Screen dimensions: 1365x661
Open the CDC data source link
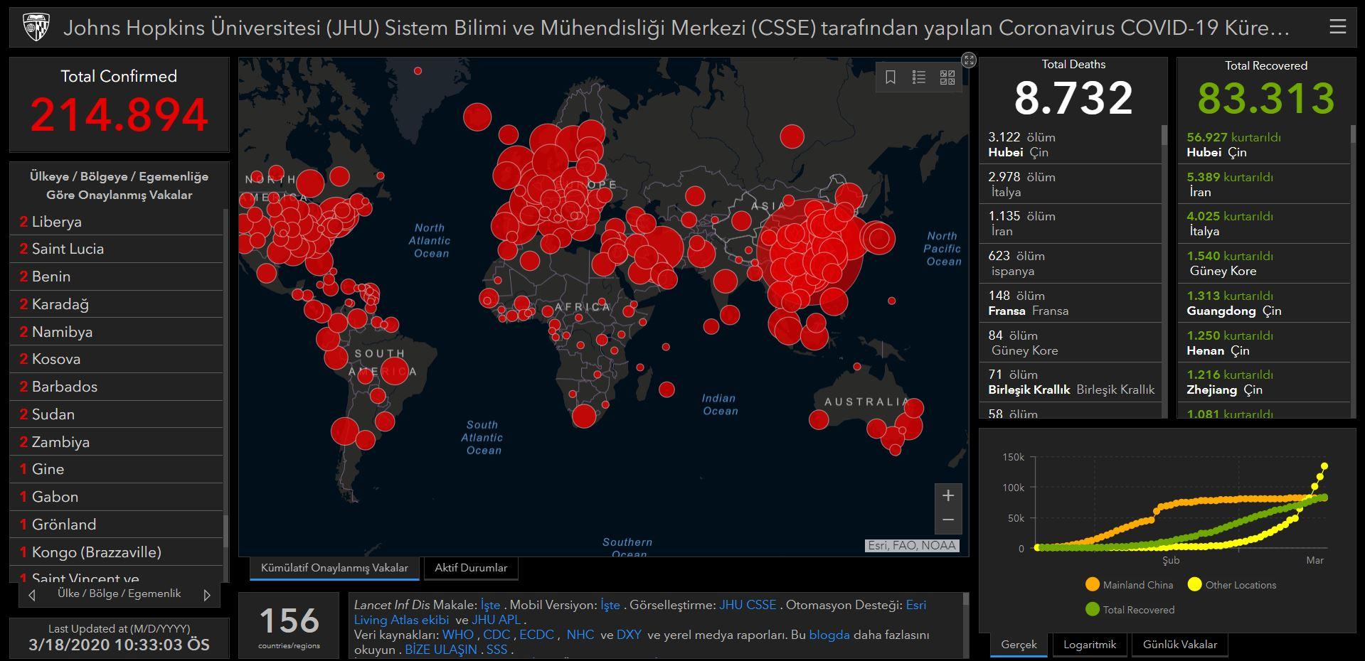[x=496, y=635]
